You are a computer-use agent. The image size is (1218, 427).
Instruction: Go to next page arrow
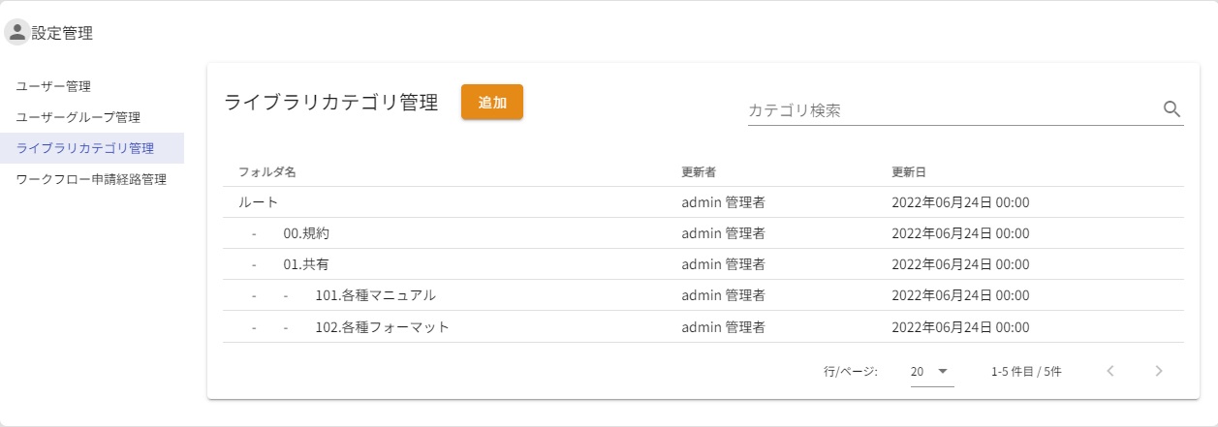(x=1158, y=371)
